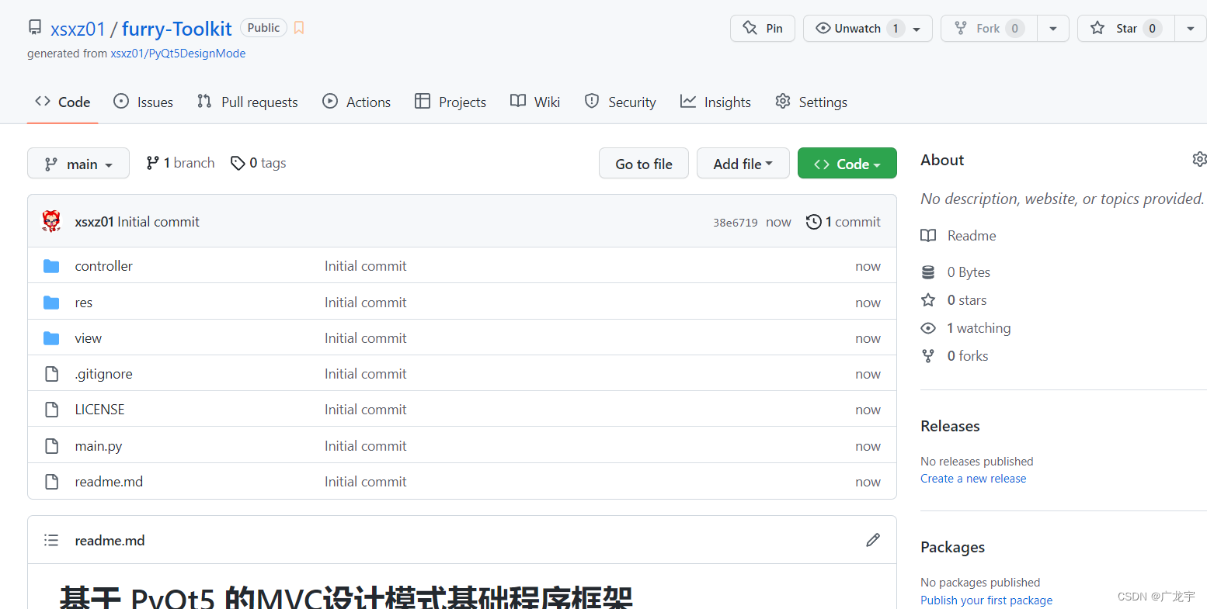Click the main.py file icon
The width and height of the screenshot is (1207, 609).
pyautogui.click(x=51, y=446)
